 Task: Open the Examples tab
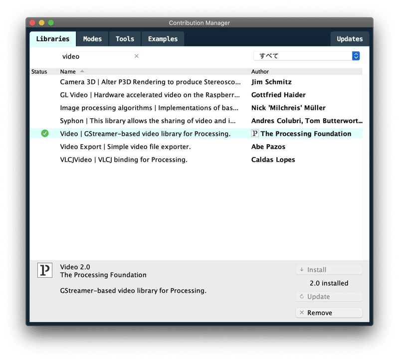(x=163, y=39)
